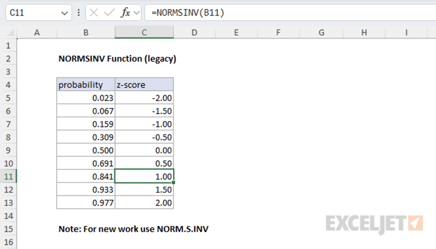Click the Enter checkmark formula icon

coord(109,12)
